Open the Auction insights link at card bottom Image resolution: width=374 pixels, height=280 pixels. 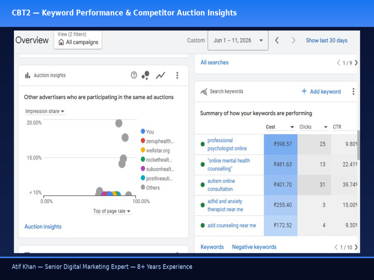[x=43, y=227]
